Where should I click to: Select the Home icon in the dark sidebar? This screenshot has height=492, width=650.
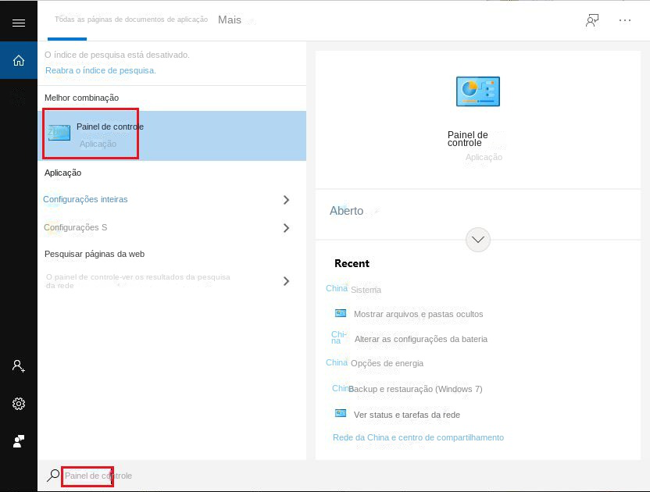click(x=19, y=59)
